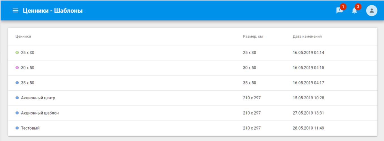
Task: Select the 35 x 50 template
Action: [x=193, y=83]
